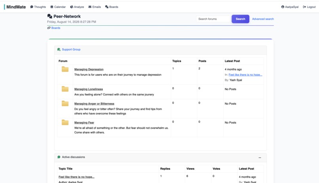Click the Peer-Network chat bubbles icon
The width and height of the screenshot is (319, 183).
coord(49,16)
